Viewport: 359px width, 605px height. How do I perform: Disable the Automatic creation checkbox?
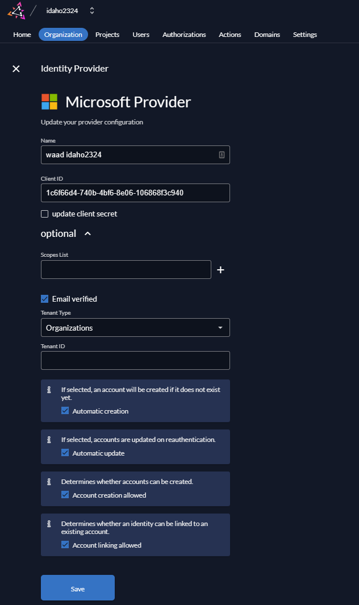point(65,410)
